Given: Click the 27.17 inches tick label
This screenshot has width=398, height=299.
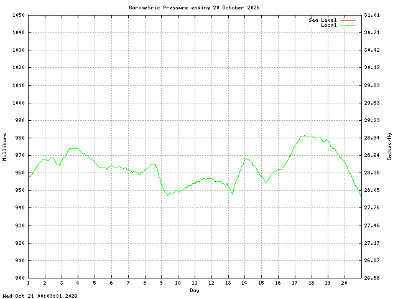Looking at the screenshot, I should tap(372, 243).
